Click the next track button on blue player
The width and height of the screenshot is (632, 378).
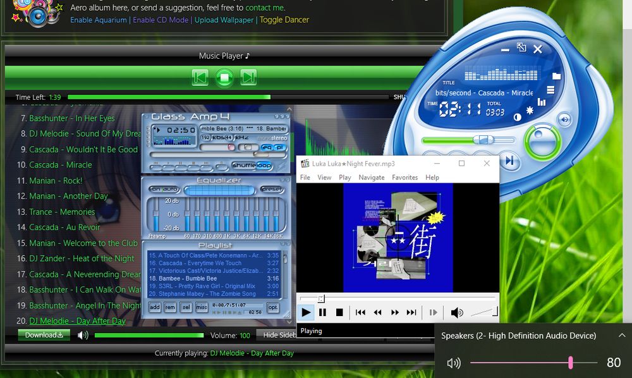[x=509, y=161]
